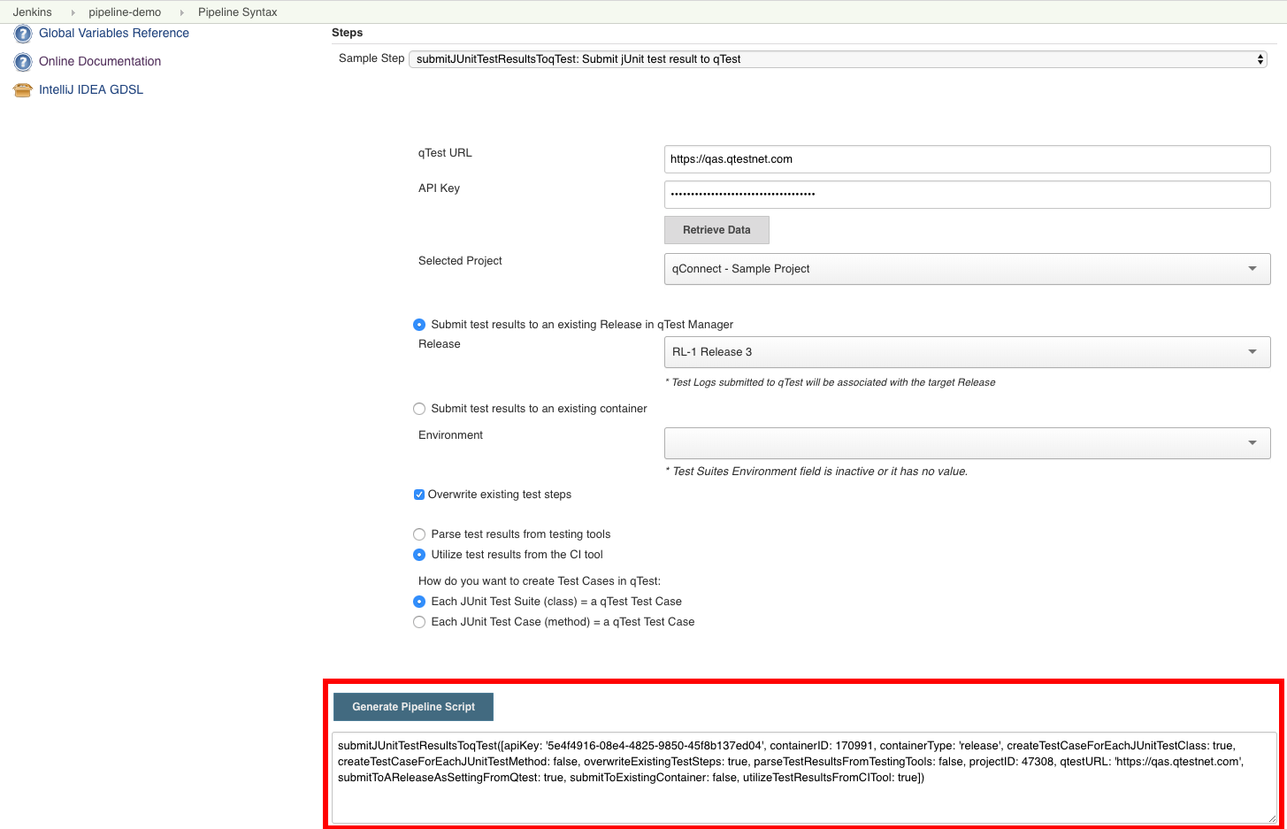
Task: Click the Global Variables Reference help icon
Action: [23, 34]
